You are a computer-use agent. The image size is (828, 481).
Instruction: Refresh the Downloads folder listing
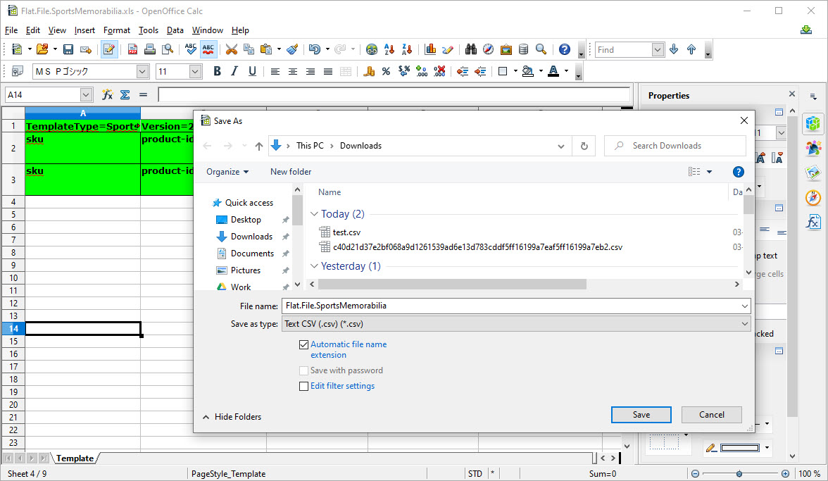[584, 146]
